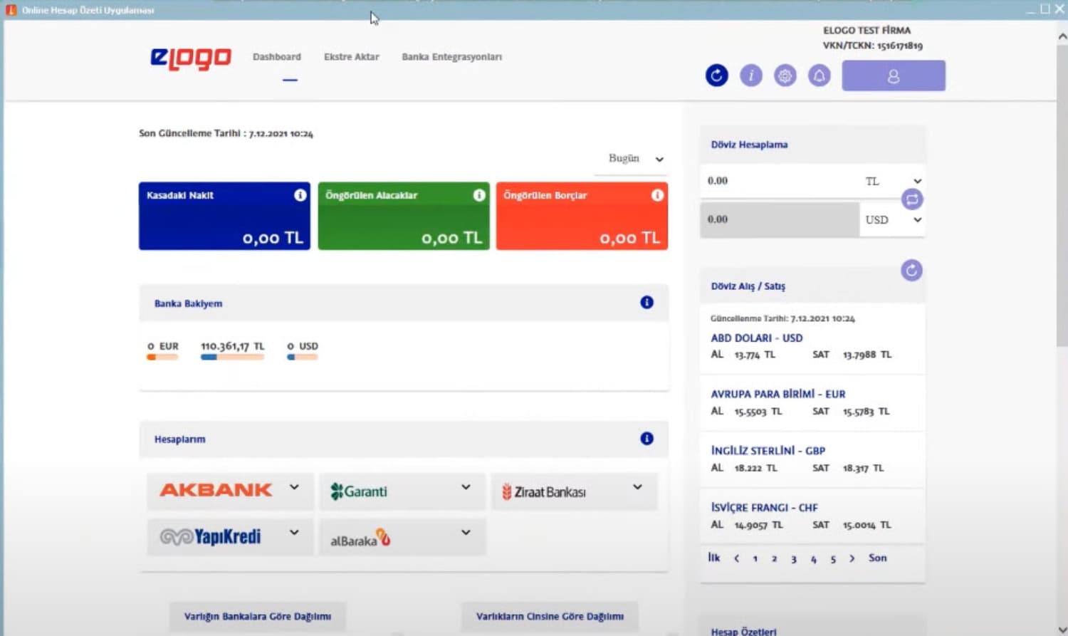
Task: Refresh the Döviz Alış / Satış rates
Action: pyautogui.click(x=911, y=271)
